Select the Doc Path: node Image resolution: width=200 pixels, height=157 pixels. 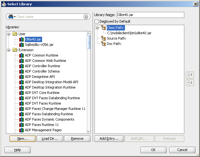point(114,44)
